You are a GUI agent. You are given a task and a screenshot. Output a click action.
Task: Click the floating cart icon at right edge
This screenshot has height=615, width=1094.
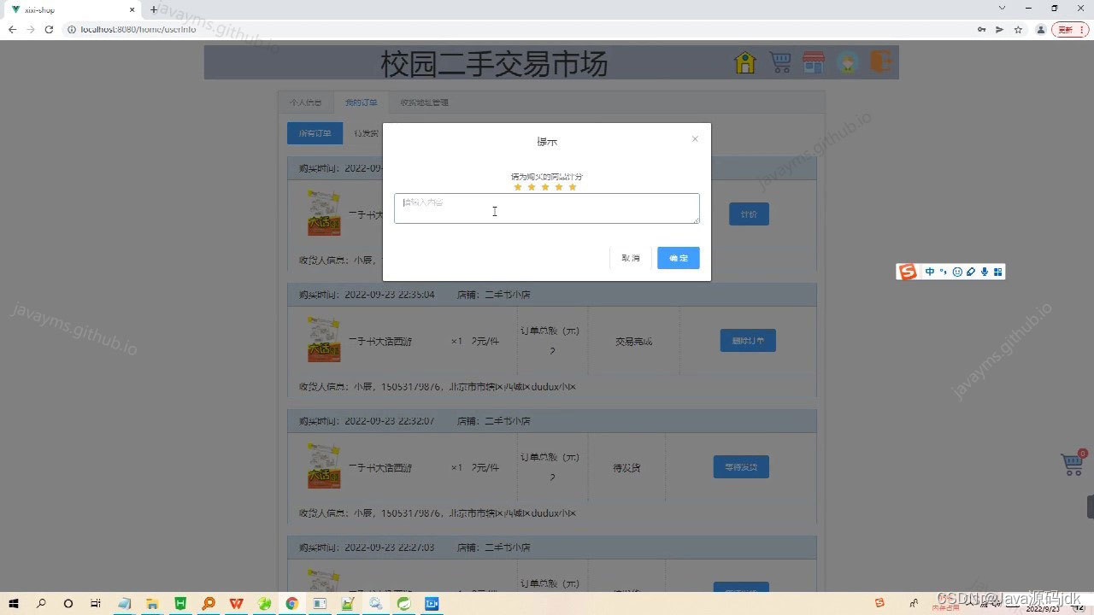click(x=1073, y=463)
